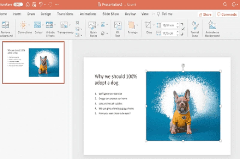Click the Transparency icon
240x159 pixels.
click(64, 25)
